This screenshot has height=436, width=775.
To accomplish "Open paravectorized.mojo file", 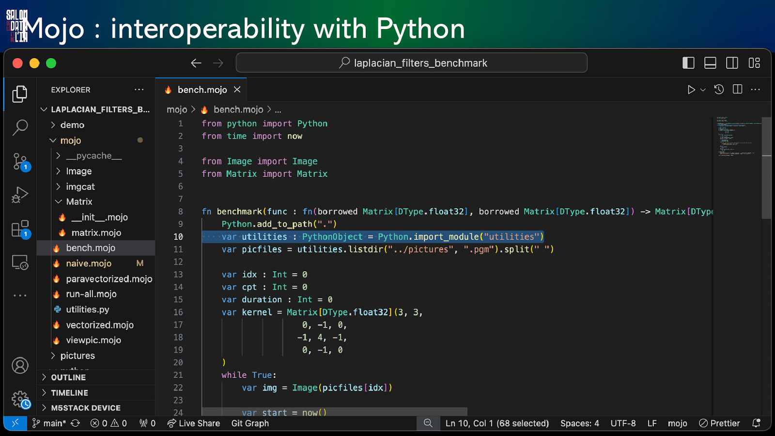I will click(96, 279).
